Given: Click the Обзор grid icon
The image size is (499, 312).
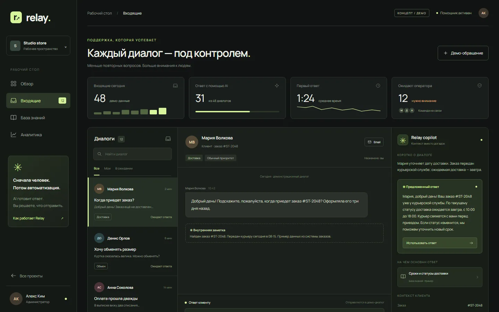Looking at the screenshot, I should pos(14,84).
